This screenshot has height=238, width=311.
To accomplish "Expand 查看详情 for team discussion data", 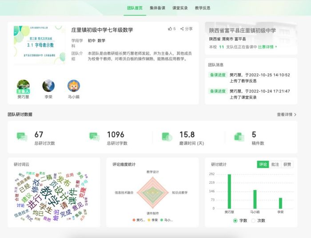I will 287,114.
